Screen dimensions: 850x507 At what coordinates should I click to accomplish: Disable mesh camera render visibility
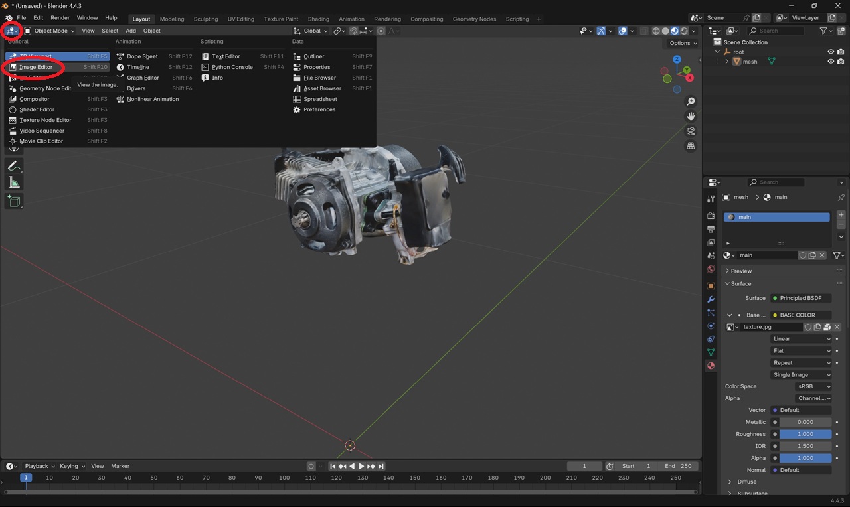tap(841, 62)
